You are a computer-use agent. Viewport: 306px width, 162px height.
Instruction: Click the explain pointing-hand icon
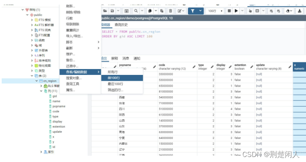pos(250,11)
